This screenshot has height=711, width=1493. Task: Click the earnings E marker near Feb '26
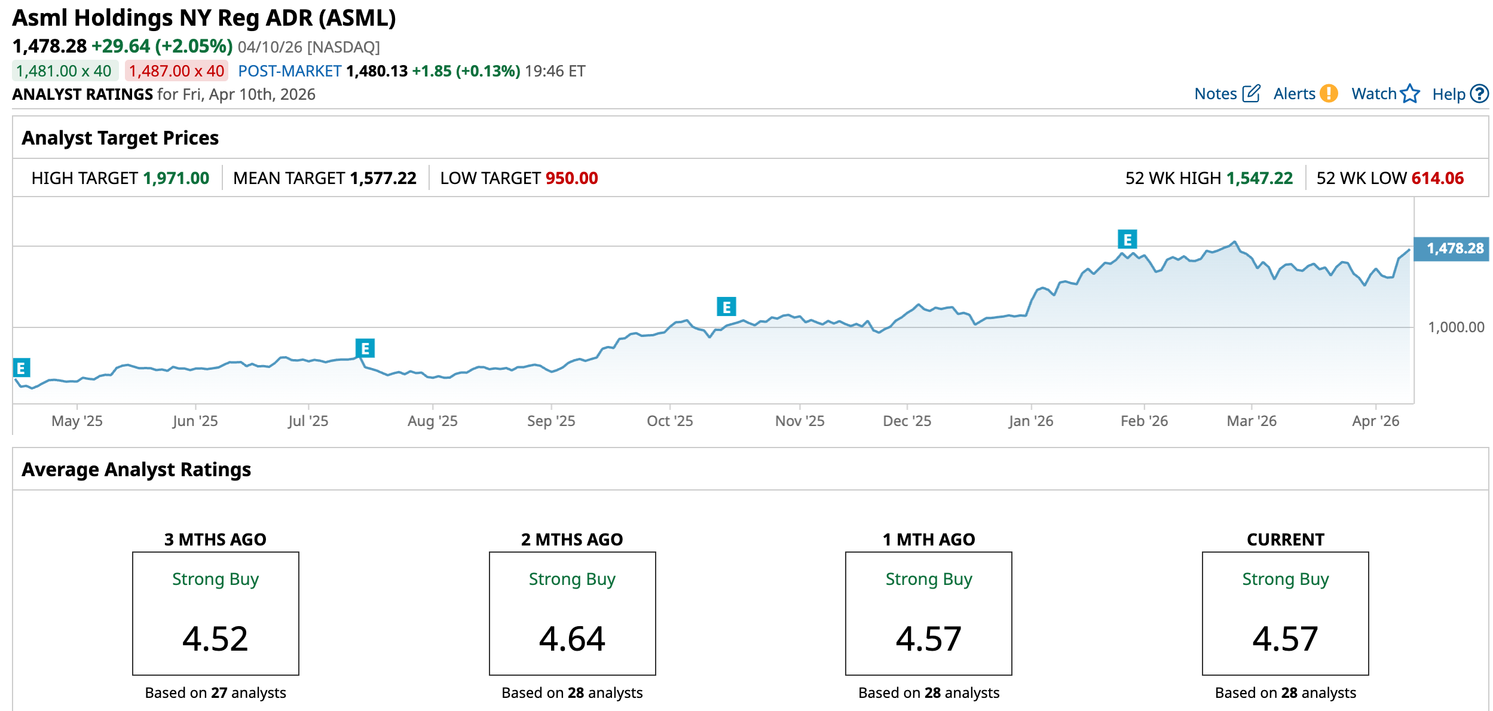[1127, 240]
